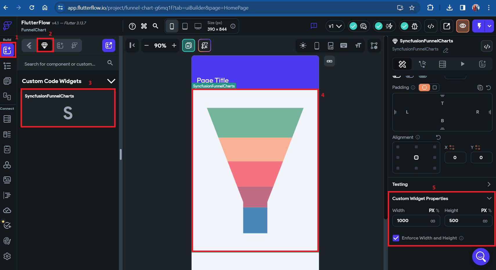The height and width of the screenshot is (270, 496).
Task: Click the purple create component button
Action: pyautogui.click(x=109, y=45)
